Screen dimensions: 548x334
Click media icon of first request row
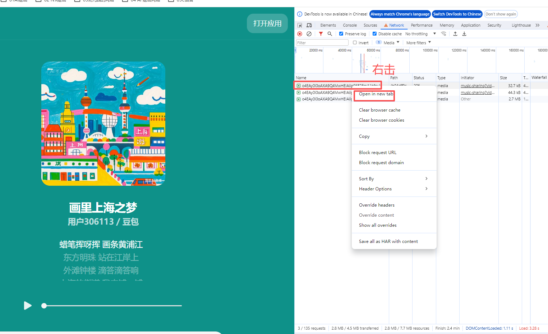point(298,86)
